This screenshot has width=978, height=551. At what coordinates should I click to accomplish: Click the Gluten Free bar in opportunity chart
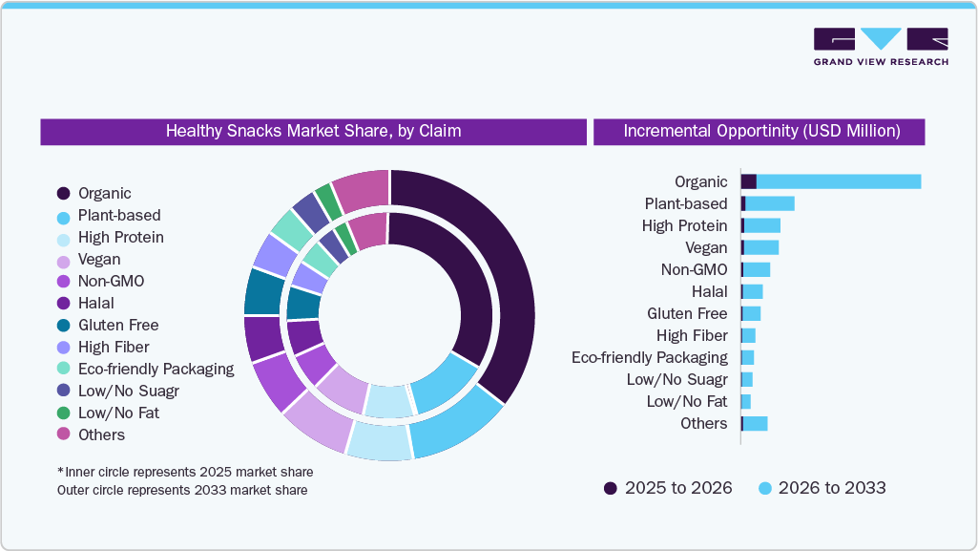coord(751,313)
